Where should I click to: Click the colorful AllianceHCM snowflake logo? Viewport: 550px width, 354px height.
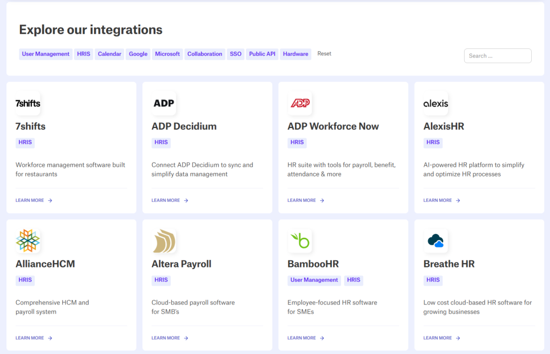[27, 240]
